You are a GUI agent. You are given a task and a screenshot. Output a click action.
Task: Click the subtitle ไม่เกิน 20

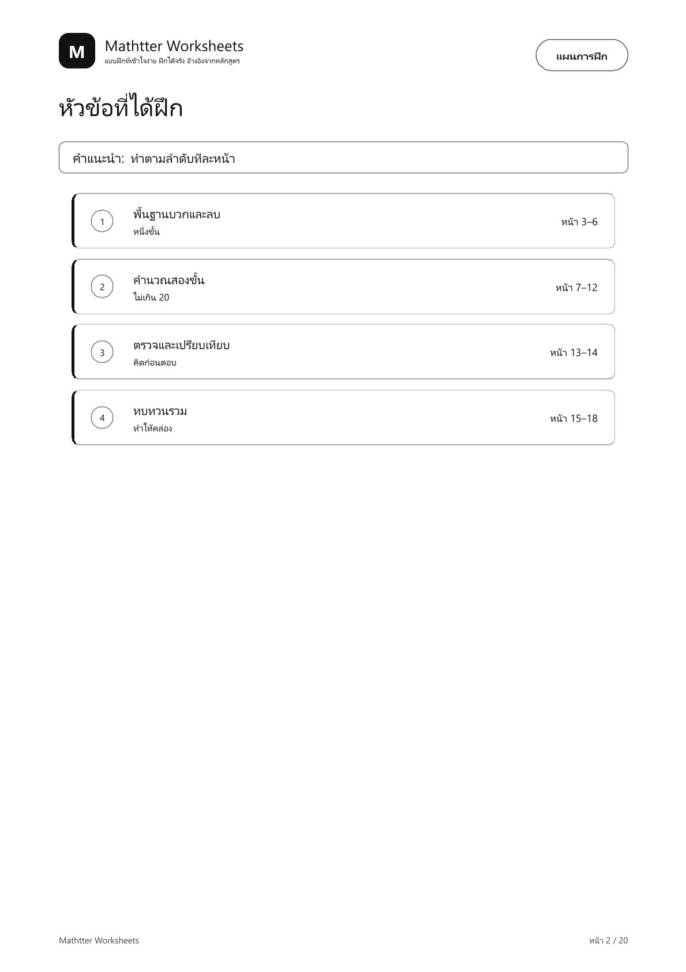click(x=151, y=297)
